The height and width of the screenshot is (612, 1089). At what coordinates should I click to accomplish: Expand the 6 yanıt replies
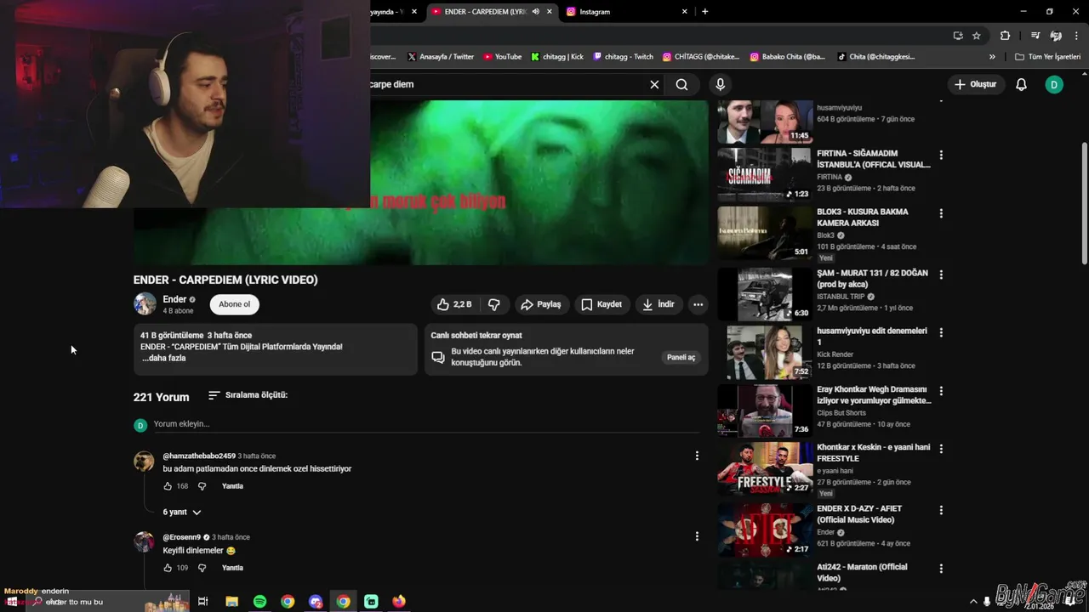tap(182, 513)
